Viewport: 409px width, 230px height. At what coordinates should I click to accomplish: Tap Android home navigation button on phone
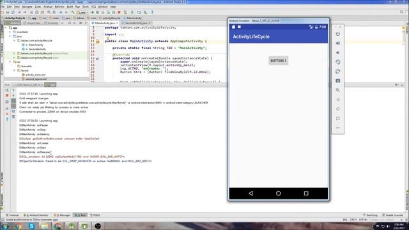coord(279,193)
